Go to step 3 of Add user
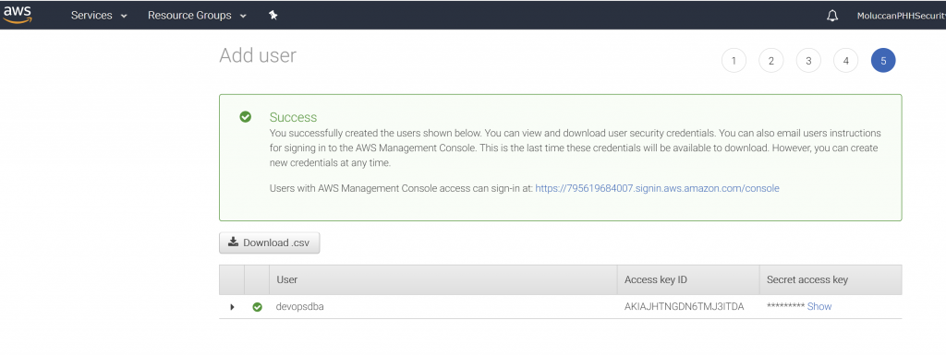This screenshot has height=355, width=946. pos(808,60)
